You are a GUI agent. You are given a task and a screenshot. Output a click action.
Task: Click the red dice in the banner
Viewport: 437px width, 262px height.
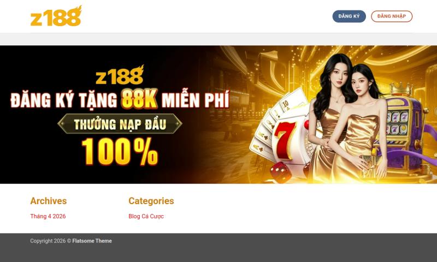281,172
